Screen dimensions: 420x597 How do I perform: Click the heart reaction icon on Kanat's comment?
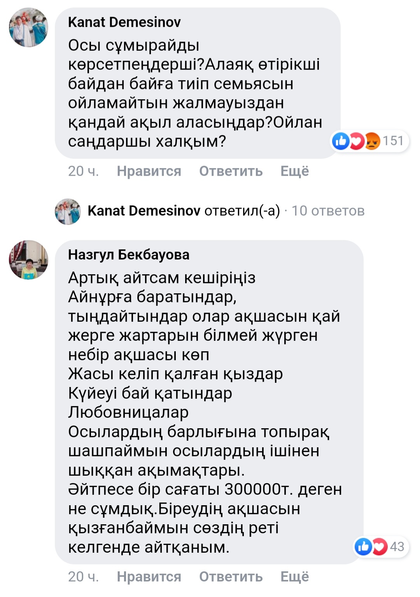click(x=356, y=141)
